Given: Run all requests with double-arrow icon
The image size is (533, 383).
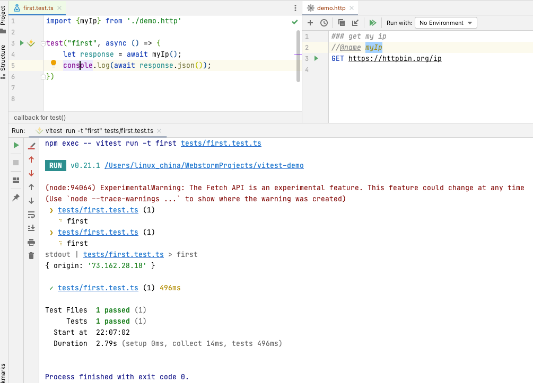Looking at the screenshot, I should [372, 23].
